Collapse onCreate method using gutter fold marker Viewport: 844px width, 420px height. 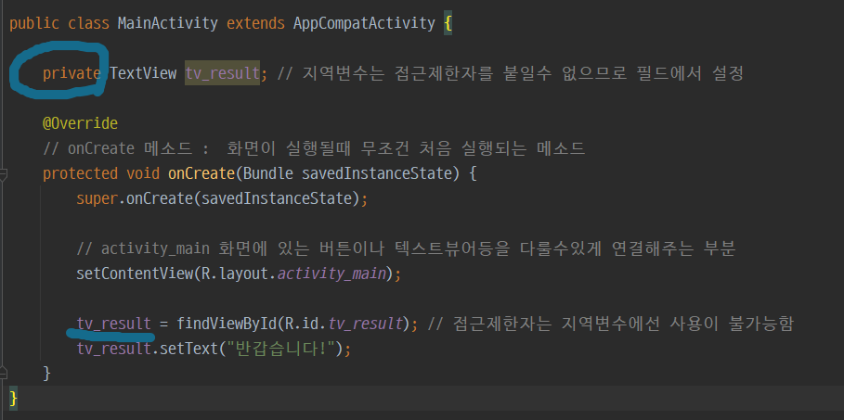pyautogui.click(x=3, y=174)
